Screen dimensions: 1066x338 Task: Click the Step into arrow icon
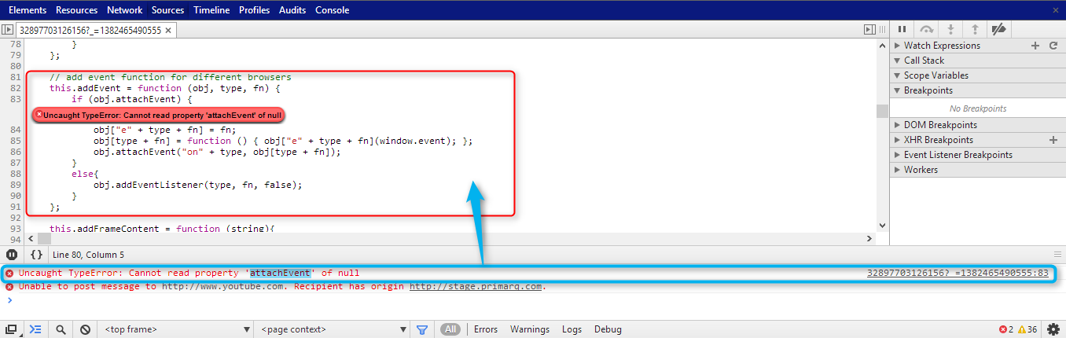tap(950, 29)
